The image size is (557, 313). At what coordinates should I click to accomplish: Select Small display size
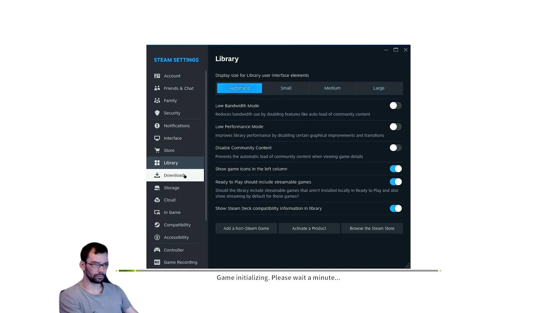tap(286, 88)
